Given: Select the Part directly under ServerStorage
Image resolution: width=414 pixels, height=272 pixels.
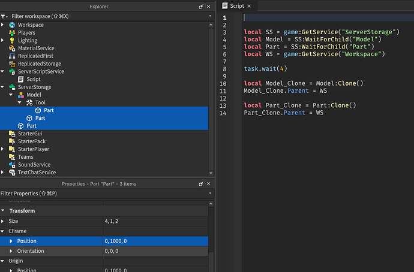Looking at the screenshot, I should click(104, 126).
